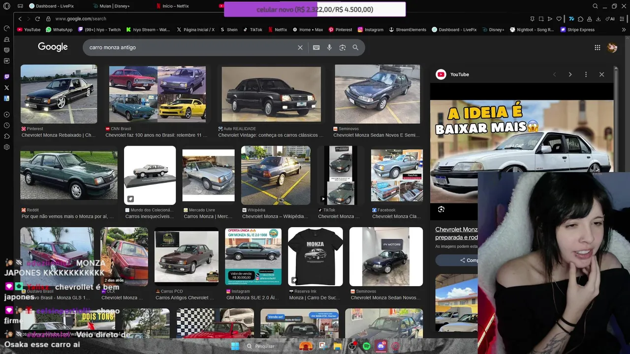Open Spotify from the Windows taskbar
The image size is (630, 354).
[x=367, y=346]
